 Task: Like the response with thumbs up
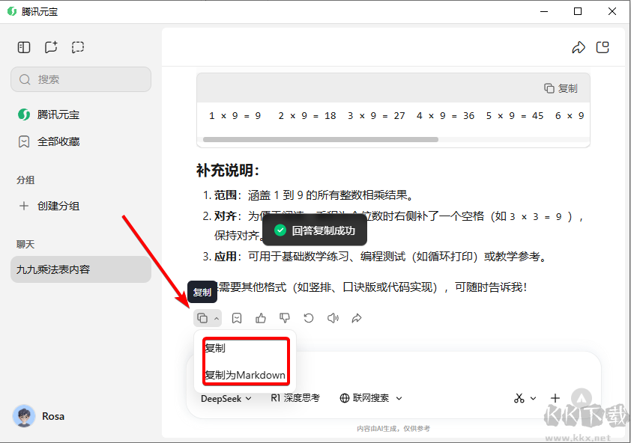click(260, 318)
